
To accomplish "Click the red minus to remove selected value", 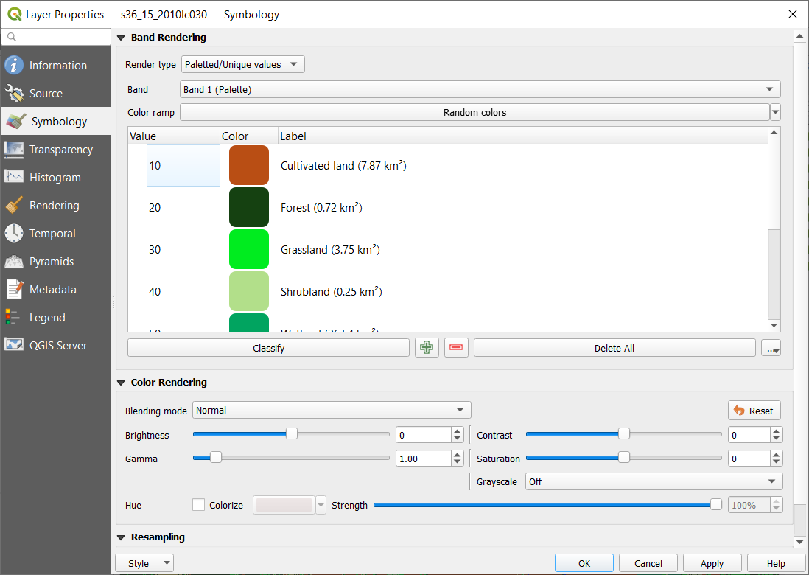I will [x=456, y=347].
